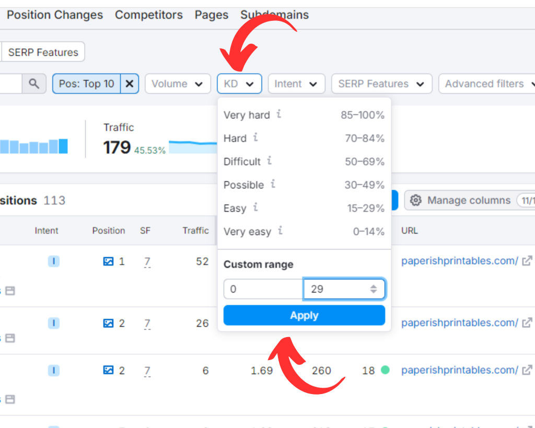Collapse the KD filter dropdown

[239, 84]
